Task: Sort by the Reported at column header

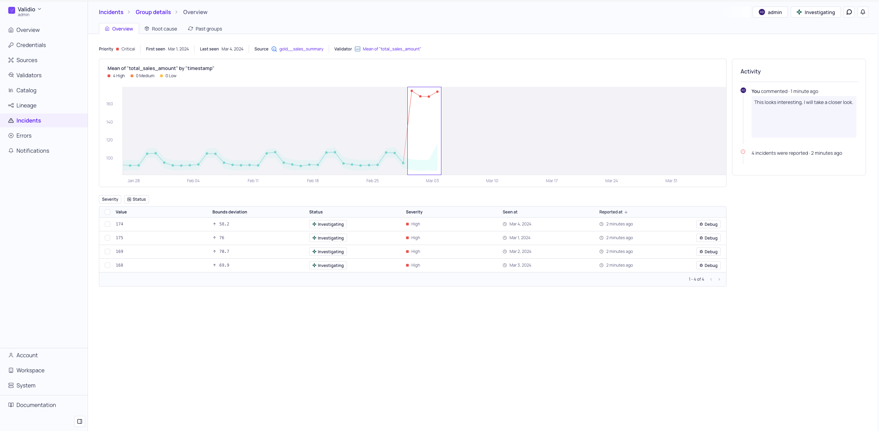Action: point(613,212)
